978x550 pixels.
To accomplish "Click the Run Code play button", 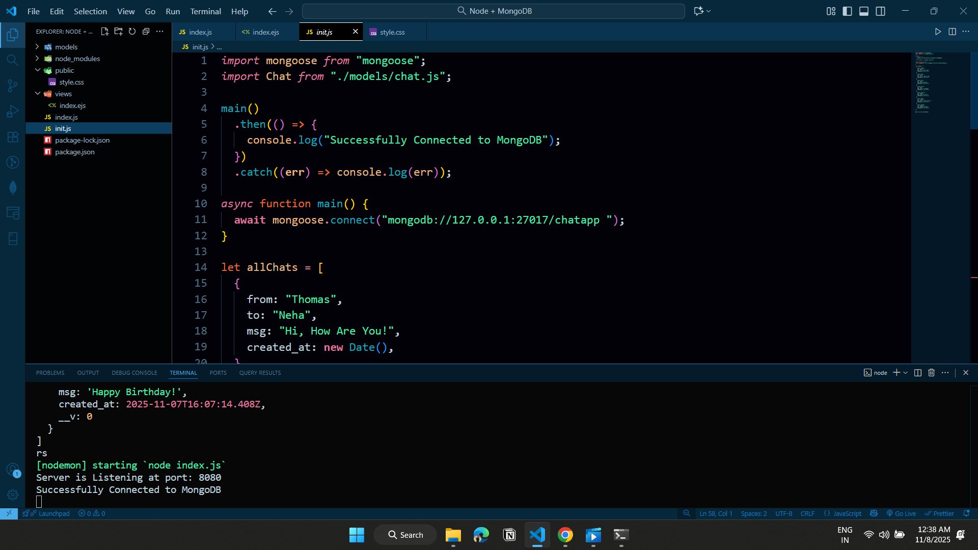I will tap(938, 32).
